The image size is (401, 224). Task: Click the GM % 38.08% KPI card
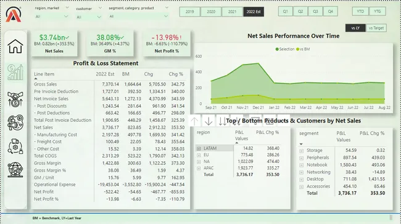click(110, 43)
